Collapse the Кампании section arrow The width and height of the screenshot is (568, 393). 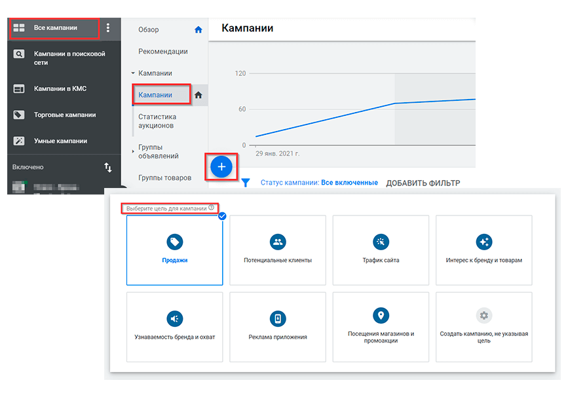(x=133, y=73)
